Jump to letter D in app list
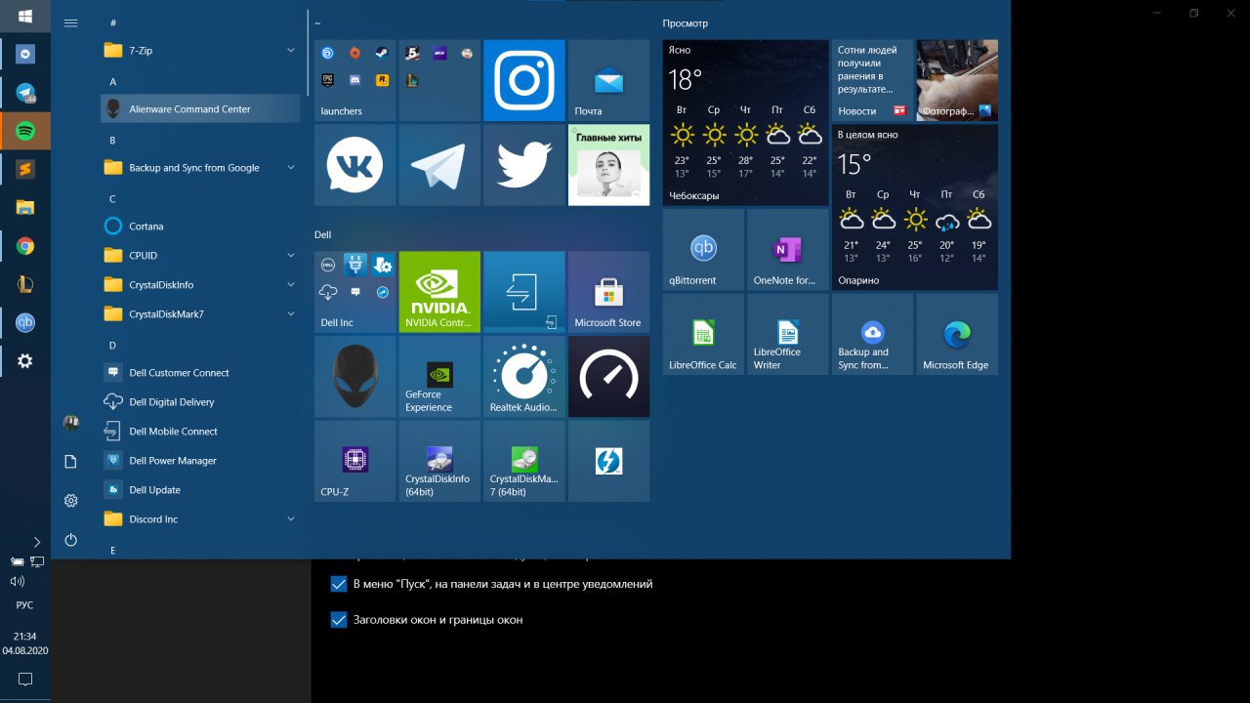This screenshot has height=703, width=1250. click(112, 345)
